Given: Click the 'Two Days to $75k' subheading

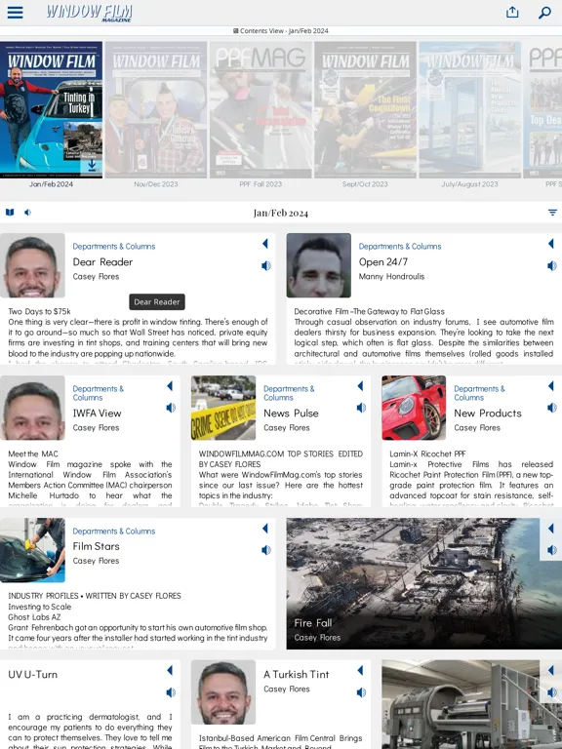Looking at the screenshot, I should (39, 311).
